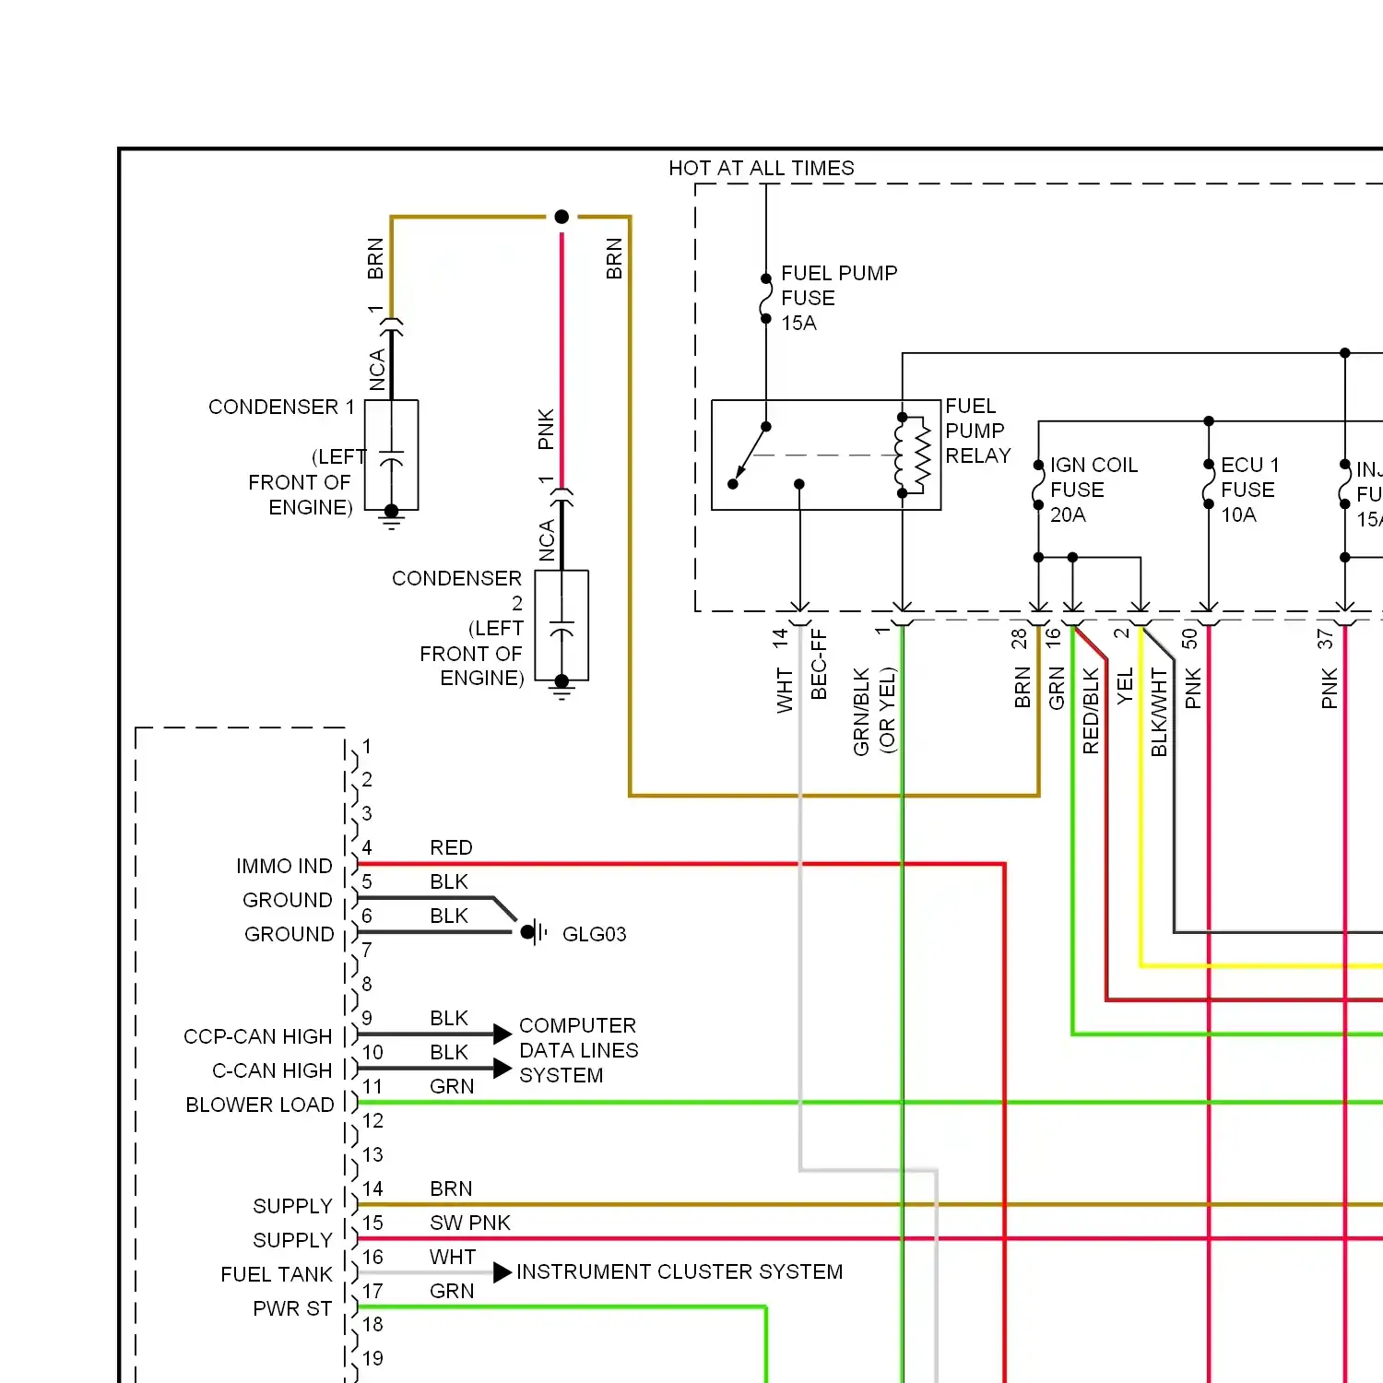
Task: Click the GRN wire label at pin 17
Action: click(452, 1291)
